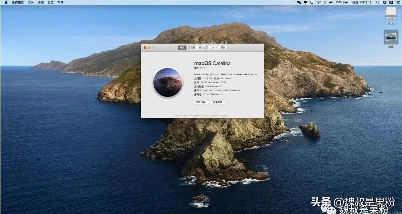Click the Intel HD Graphics 4600 line
The height and width of the screenshot is (214, 402).
click(x=217, y=90)
